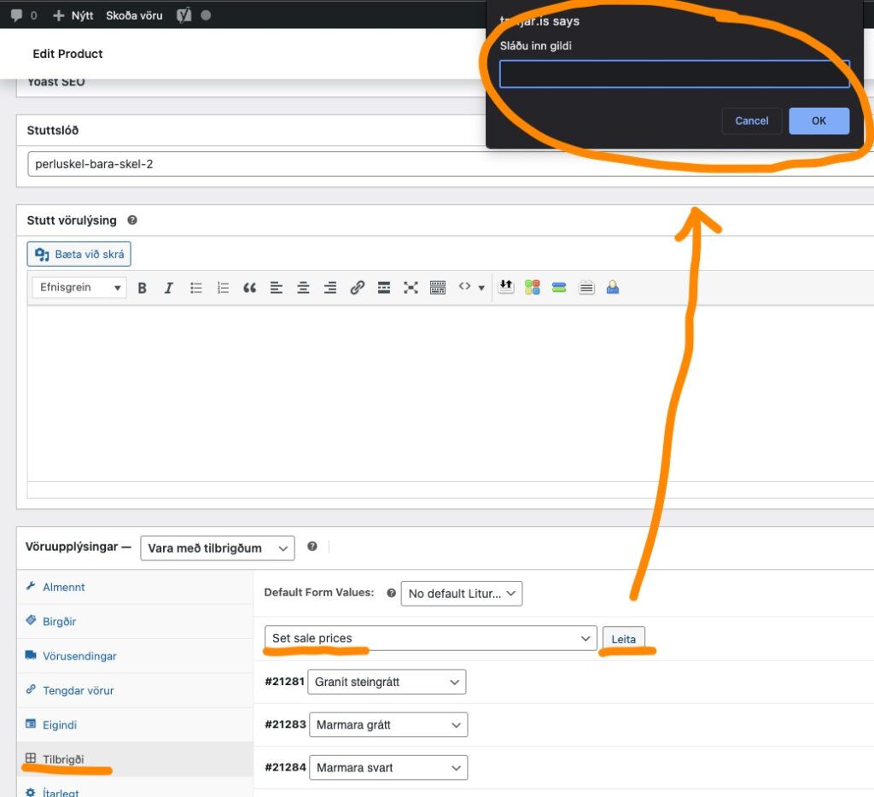Center-align the text in the editor
This screenshot has width=874, height=797.
point(303,288)
